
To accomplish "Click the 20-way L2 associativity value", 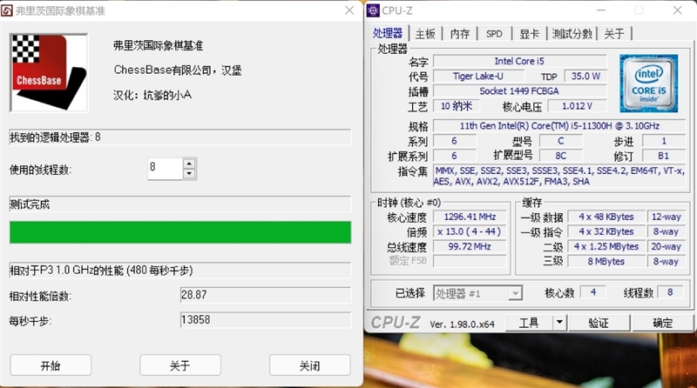I will [666, 246].
